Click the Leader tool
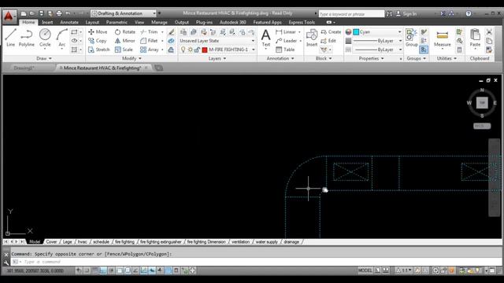The height and width of the screenshot is (283, 504). tap(286, 41)
